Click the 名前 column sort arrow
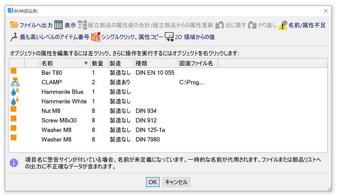The width and height of the screenshot is (337, 196). (86, 64)
